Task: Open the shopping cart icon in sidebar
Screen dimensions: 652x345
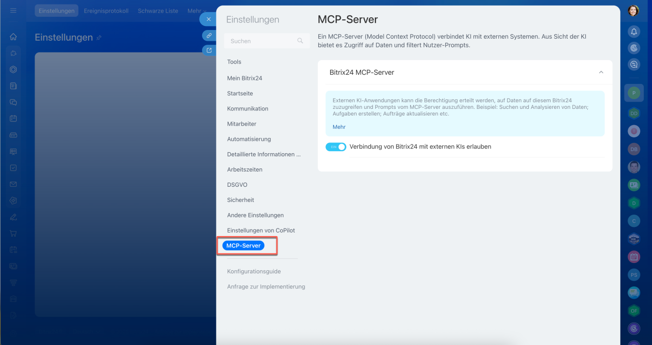Action: coord(13,234)
